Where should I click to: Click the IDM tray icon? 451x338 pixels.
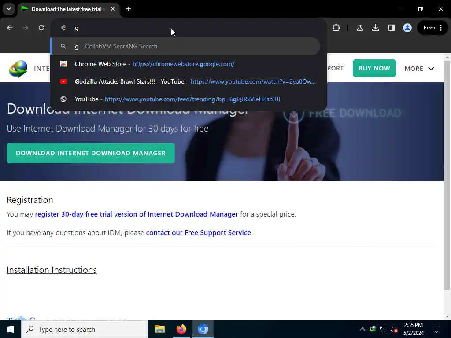click(373, 329)
